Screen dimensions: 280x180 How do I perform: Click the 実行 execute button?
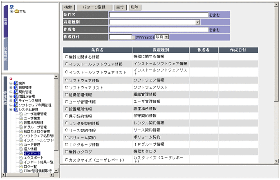click(x=120, y=7)
